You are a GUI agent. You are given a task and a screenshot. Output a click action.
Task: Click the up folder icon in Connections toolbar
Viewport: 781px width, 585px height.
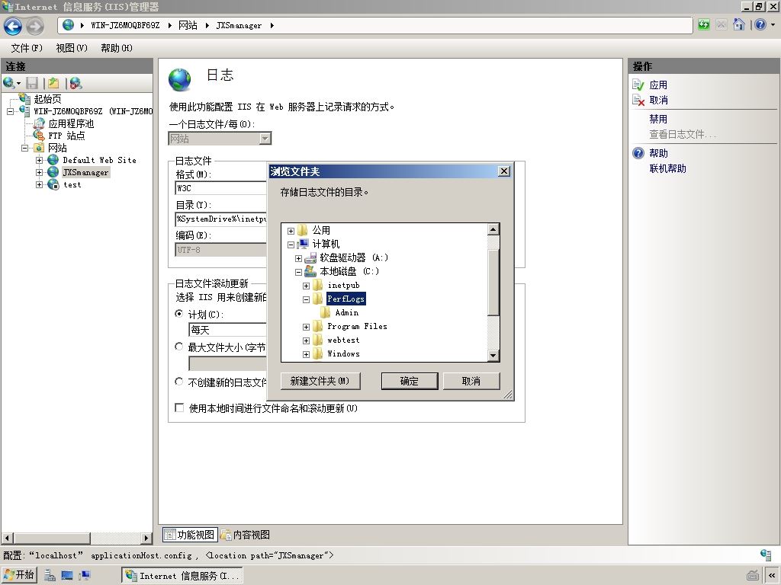53,83
